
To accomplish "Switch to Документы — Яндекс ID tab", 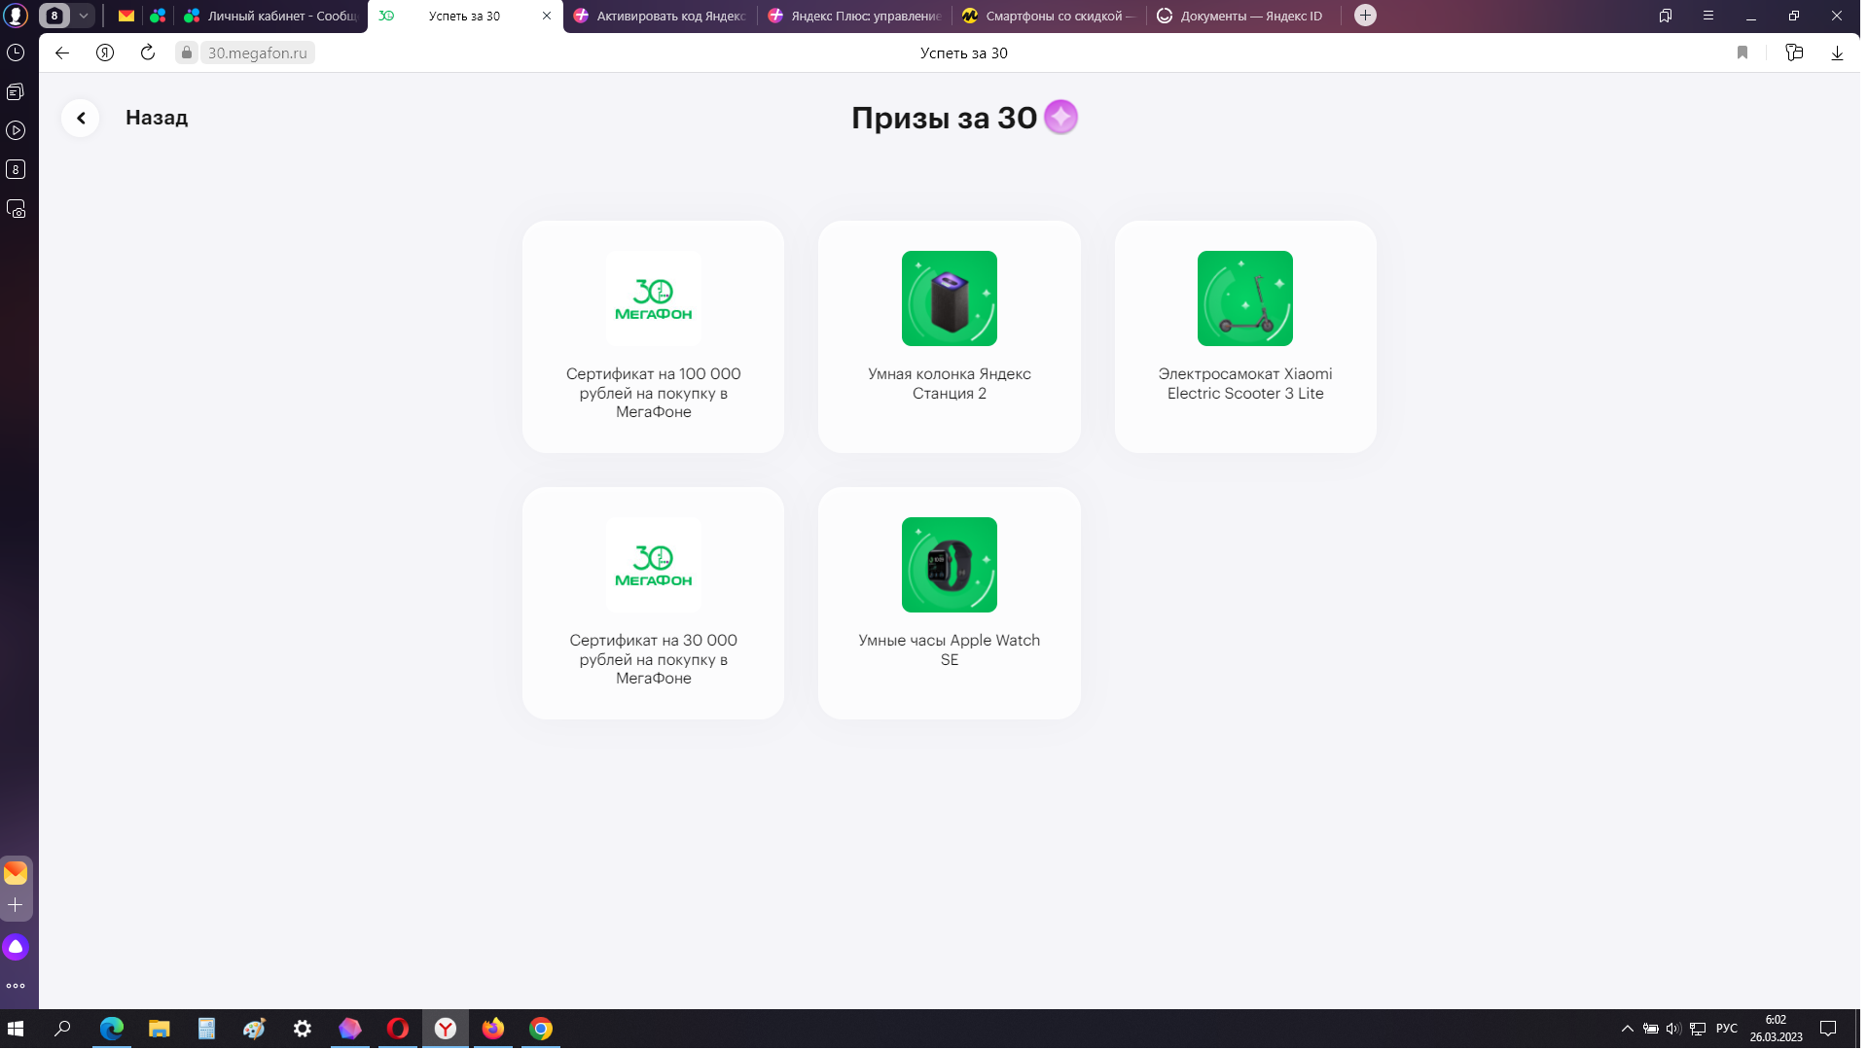I will (1244, 16).
